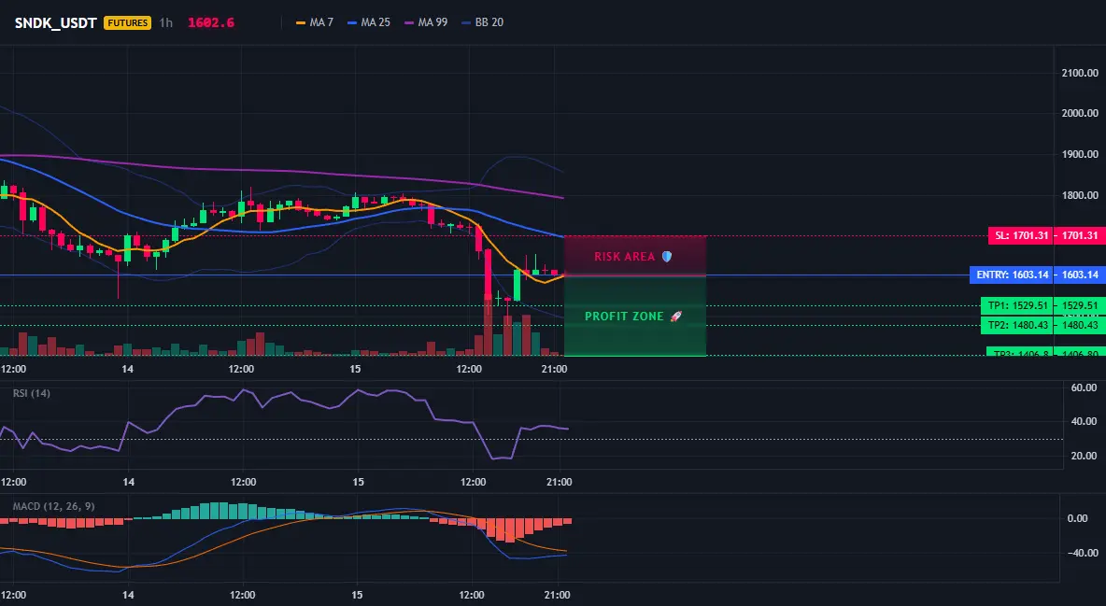Click 2100.00 on the price axis
The image size is (1106, 606).
click(x=1079, y=73)
